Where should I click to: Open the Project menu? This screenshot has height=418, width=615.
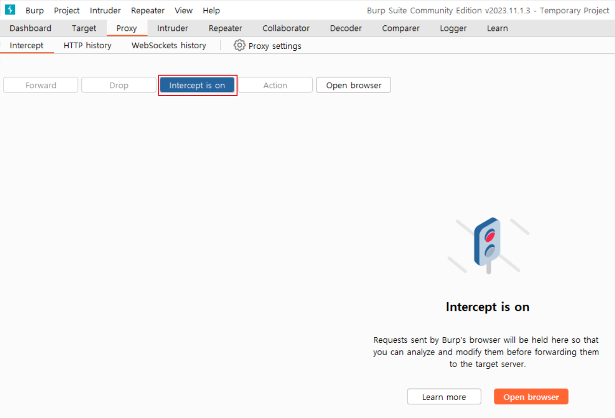click(x=67, y=10)
